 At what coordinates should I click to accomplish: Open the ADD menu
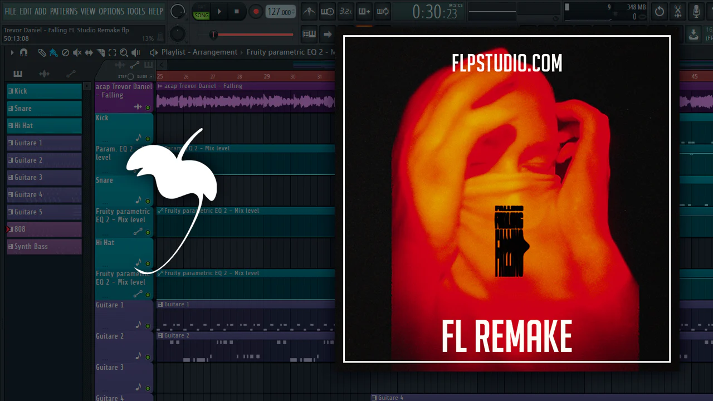click(41, 11)
